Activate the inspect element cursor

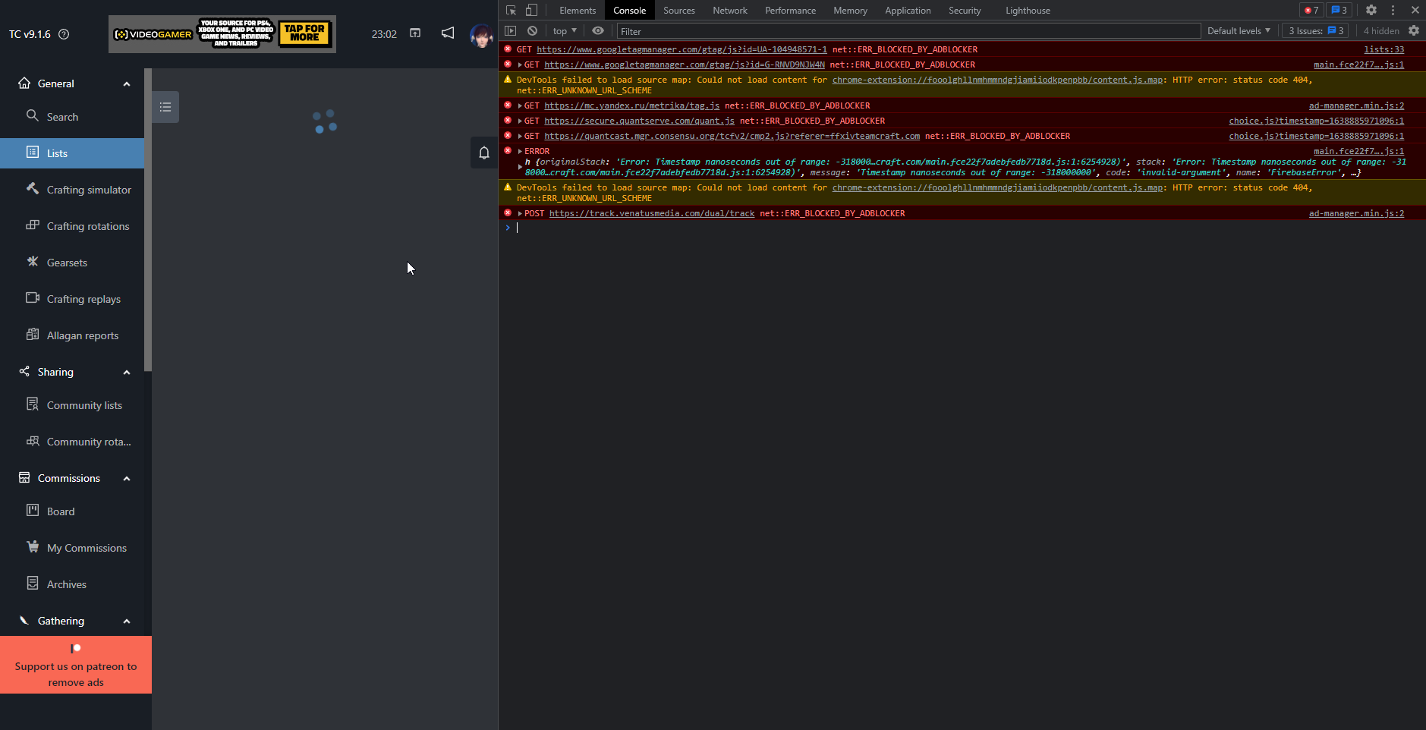click(511, 10)
